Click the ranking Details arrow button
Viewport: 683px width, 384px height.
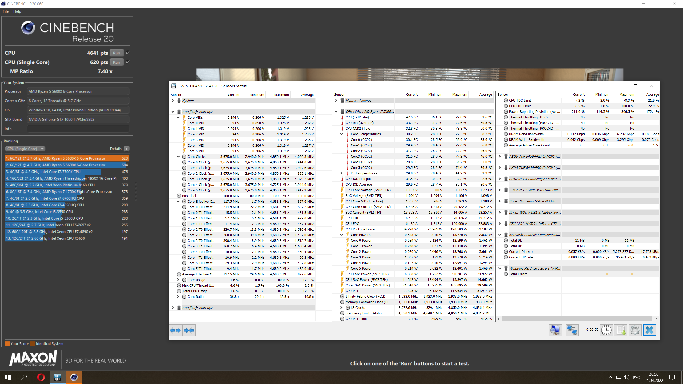tap(127, 149)
